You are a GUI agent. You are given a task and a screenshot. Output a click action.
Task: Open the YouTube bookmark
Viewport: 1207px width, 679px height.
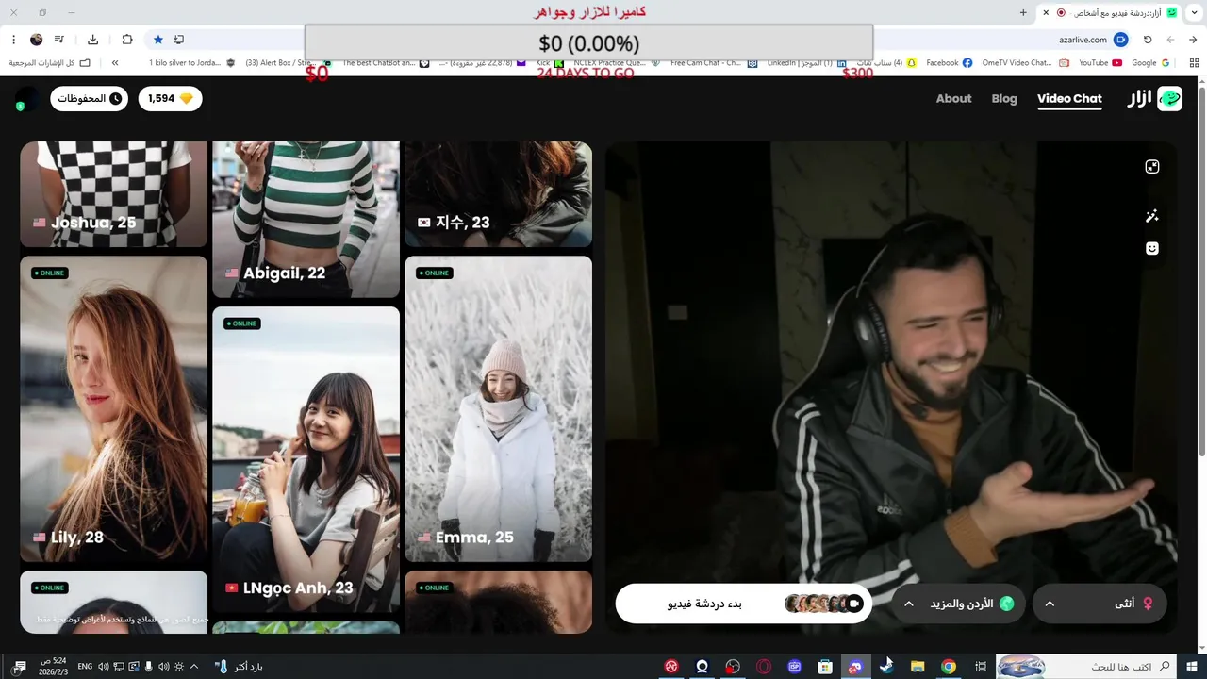[x=1100, y=63]
